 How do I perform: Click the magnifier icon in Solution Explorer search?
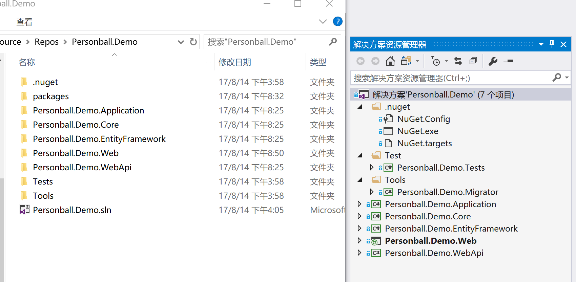click(x=557, y=78)
